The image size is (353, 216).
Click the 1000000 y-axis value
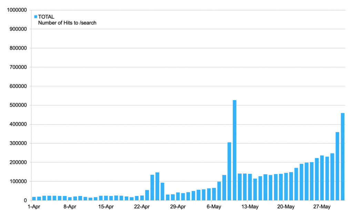click(x=16, y=10)
